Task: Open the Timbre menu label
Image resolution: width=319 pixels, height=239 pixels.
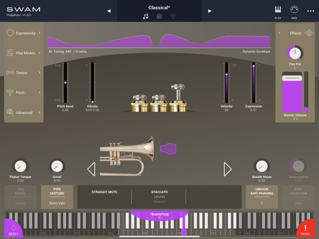Action: coord(21,73)
